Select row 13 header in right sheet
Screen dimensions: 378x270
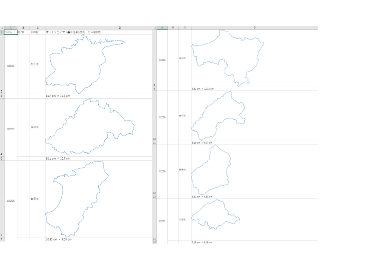(x=155, y=197)
